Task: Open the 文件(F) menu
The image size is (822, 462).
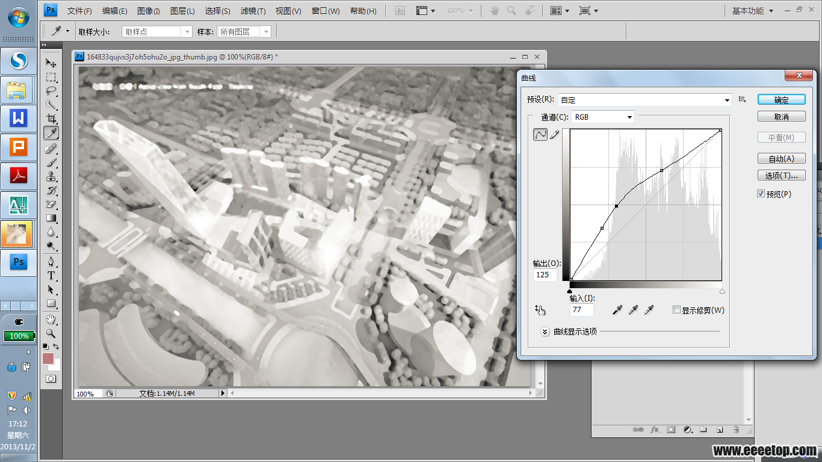Action: [x=79, y=11]
